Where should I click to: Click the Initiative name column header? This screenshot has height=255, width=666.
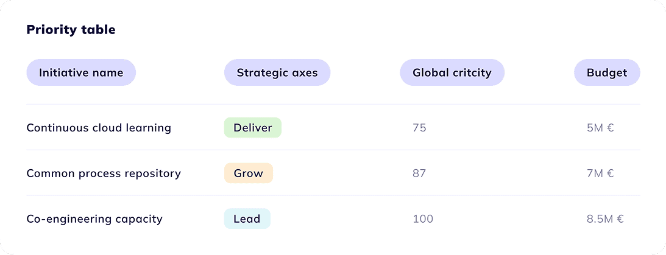coord(81,72)
